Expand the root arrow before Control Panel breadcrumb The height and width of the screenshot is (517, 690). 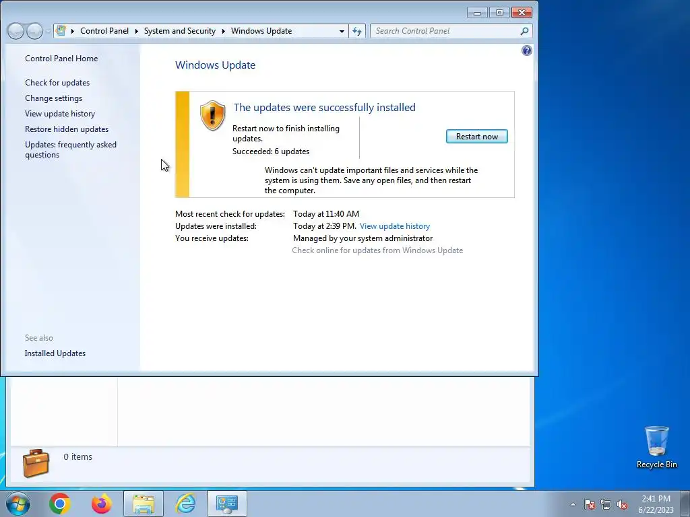(x=73, y=31)
